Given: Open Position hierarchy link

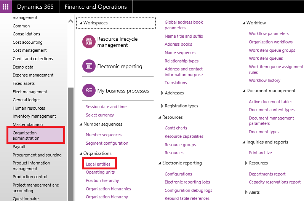Looking at the screenshot, I should click(x=102, y=180).
